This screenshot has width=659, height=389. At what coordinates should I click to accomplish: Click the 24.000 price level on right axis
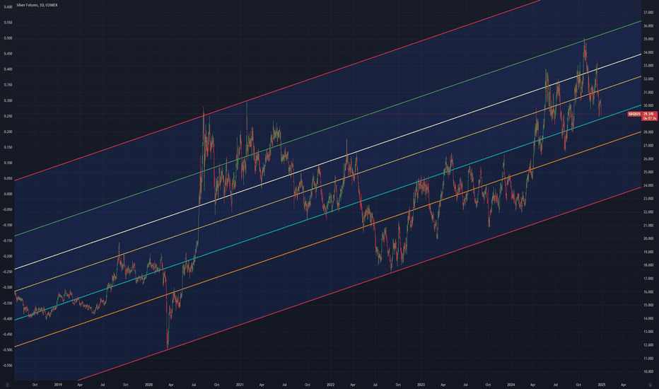coord(648,185)
